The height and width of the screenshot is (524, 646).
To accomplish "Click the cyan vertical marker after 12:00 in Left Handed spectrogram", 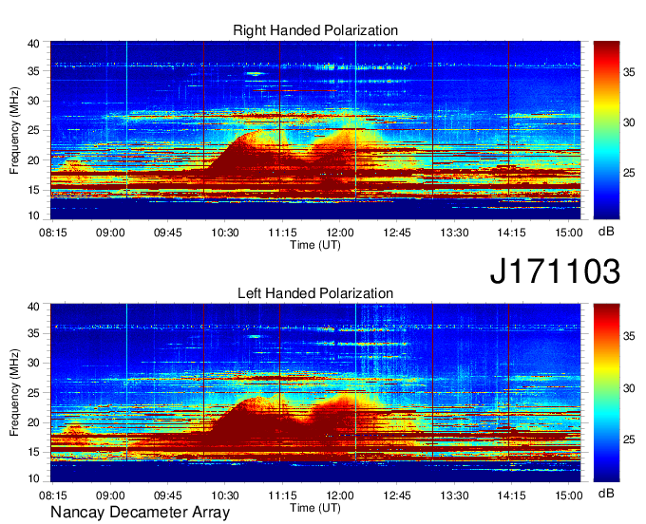I will (x=356, y=383).
